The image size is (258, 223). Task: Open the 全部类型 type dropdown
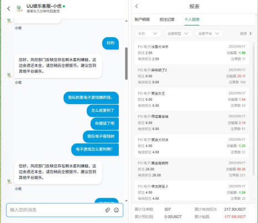178,34
